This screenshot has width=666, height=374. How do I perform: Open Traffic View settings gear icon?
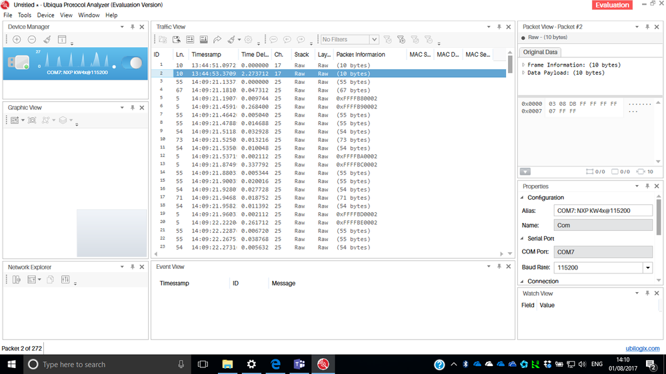[248, 39]
